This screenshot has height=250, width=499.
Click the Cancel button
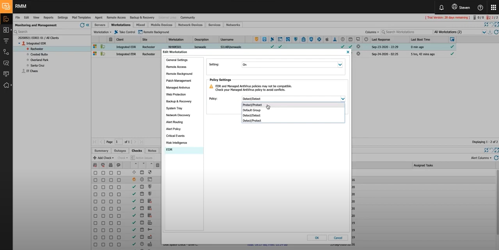(338, 238)
